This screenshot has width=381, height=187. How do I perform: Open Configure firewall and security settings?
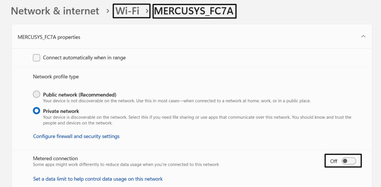tap(76, 136)
